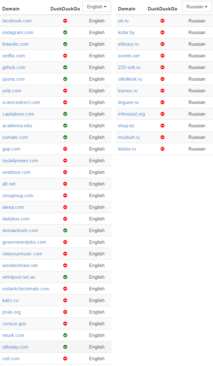213x366 pixels.
Task: Open the English language dropdown
Action: coord(97,6)
